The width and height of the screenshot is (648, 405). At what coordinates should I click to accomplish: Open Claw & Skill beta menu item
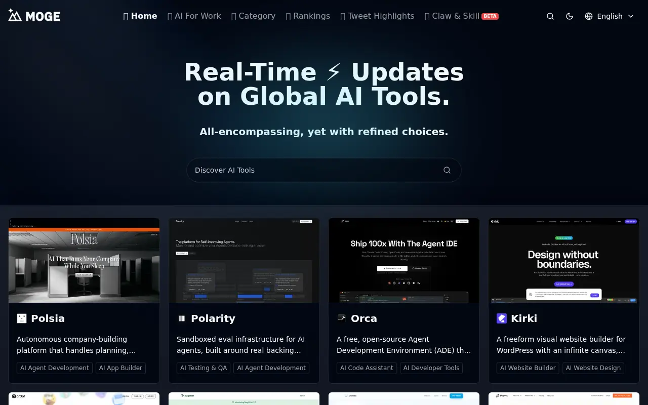point(462,16)
